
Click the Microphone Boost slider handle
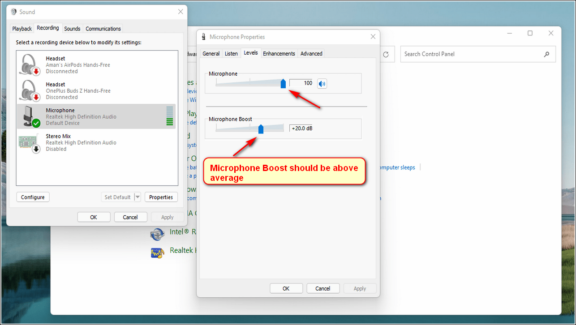tap(261, 129)
